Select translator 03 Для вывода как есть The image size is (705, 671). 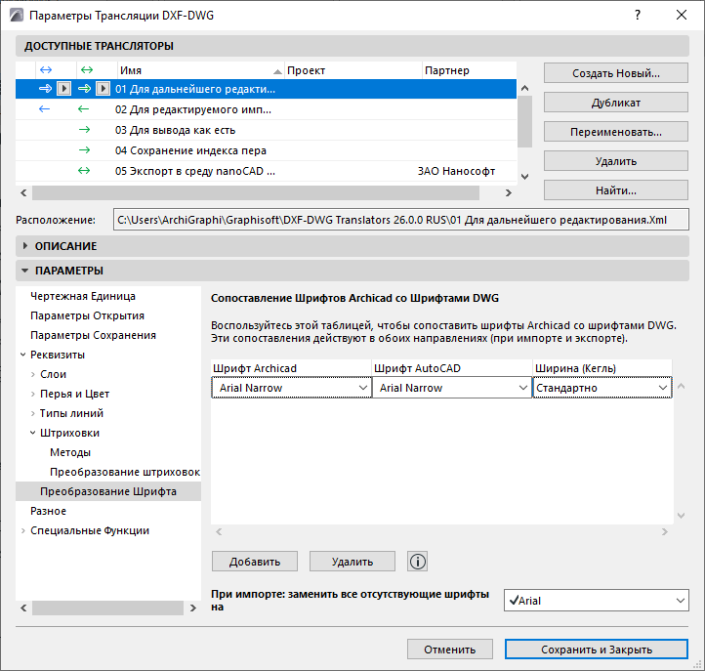(x=266, y=130)
